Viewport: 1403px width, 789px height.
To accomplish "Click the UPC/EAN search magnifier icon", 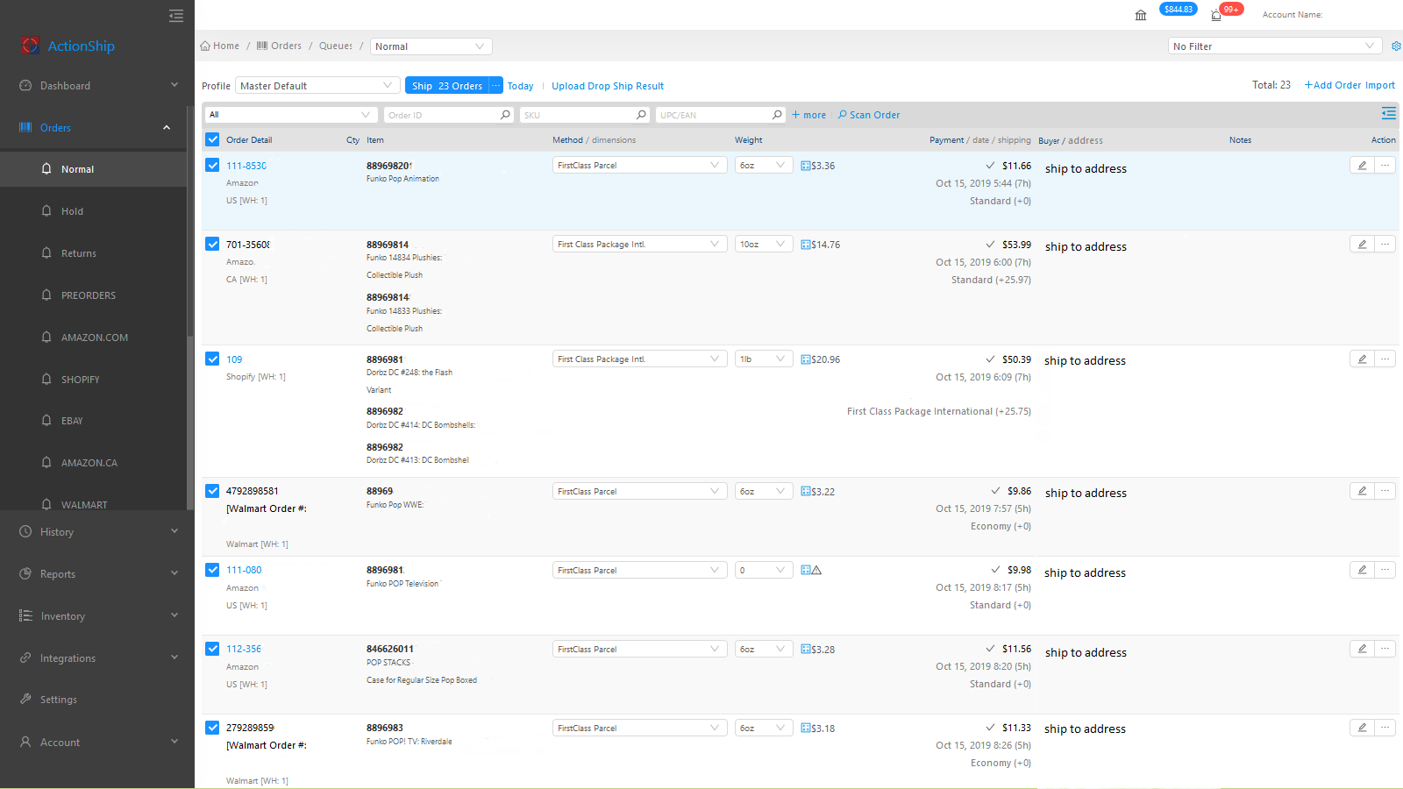I will (777, 115).
